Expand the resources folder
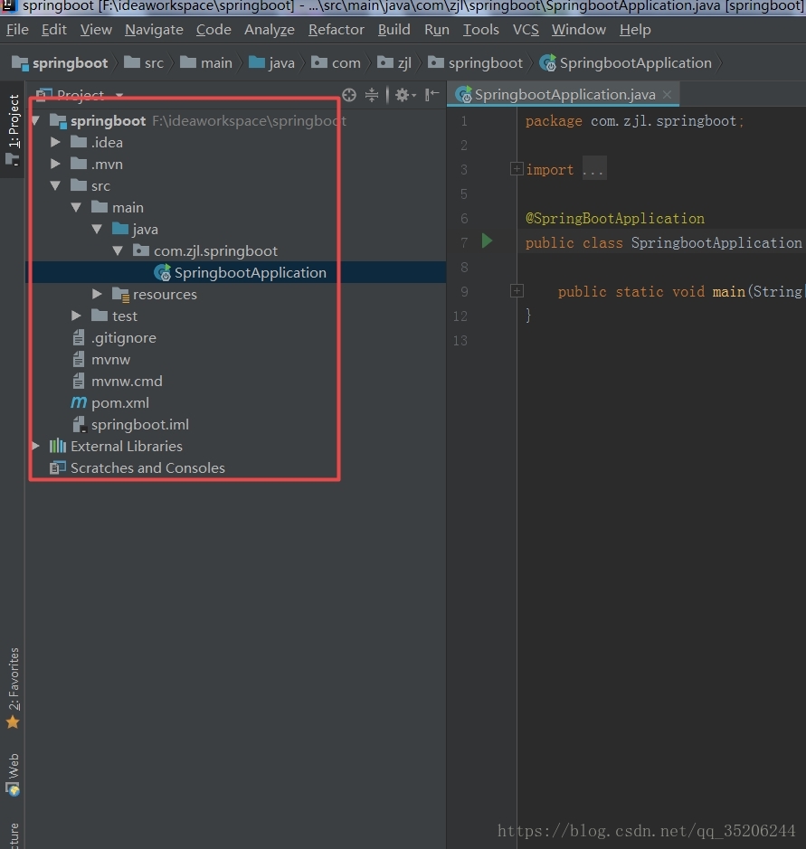This screenshot has height=849, width=806. point(97,294)
